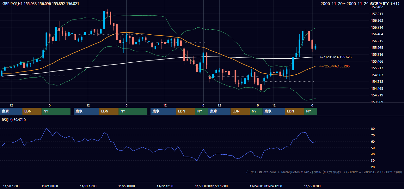Click RSI axis level 80
The width and height of the screenshot is (404, 189).
[x=373, y=129]
